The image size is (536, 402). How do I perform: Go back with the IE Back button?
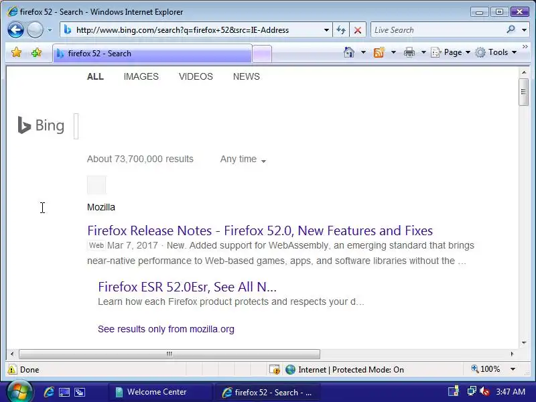tap(15, 29)
